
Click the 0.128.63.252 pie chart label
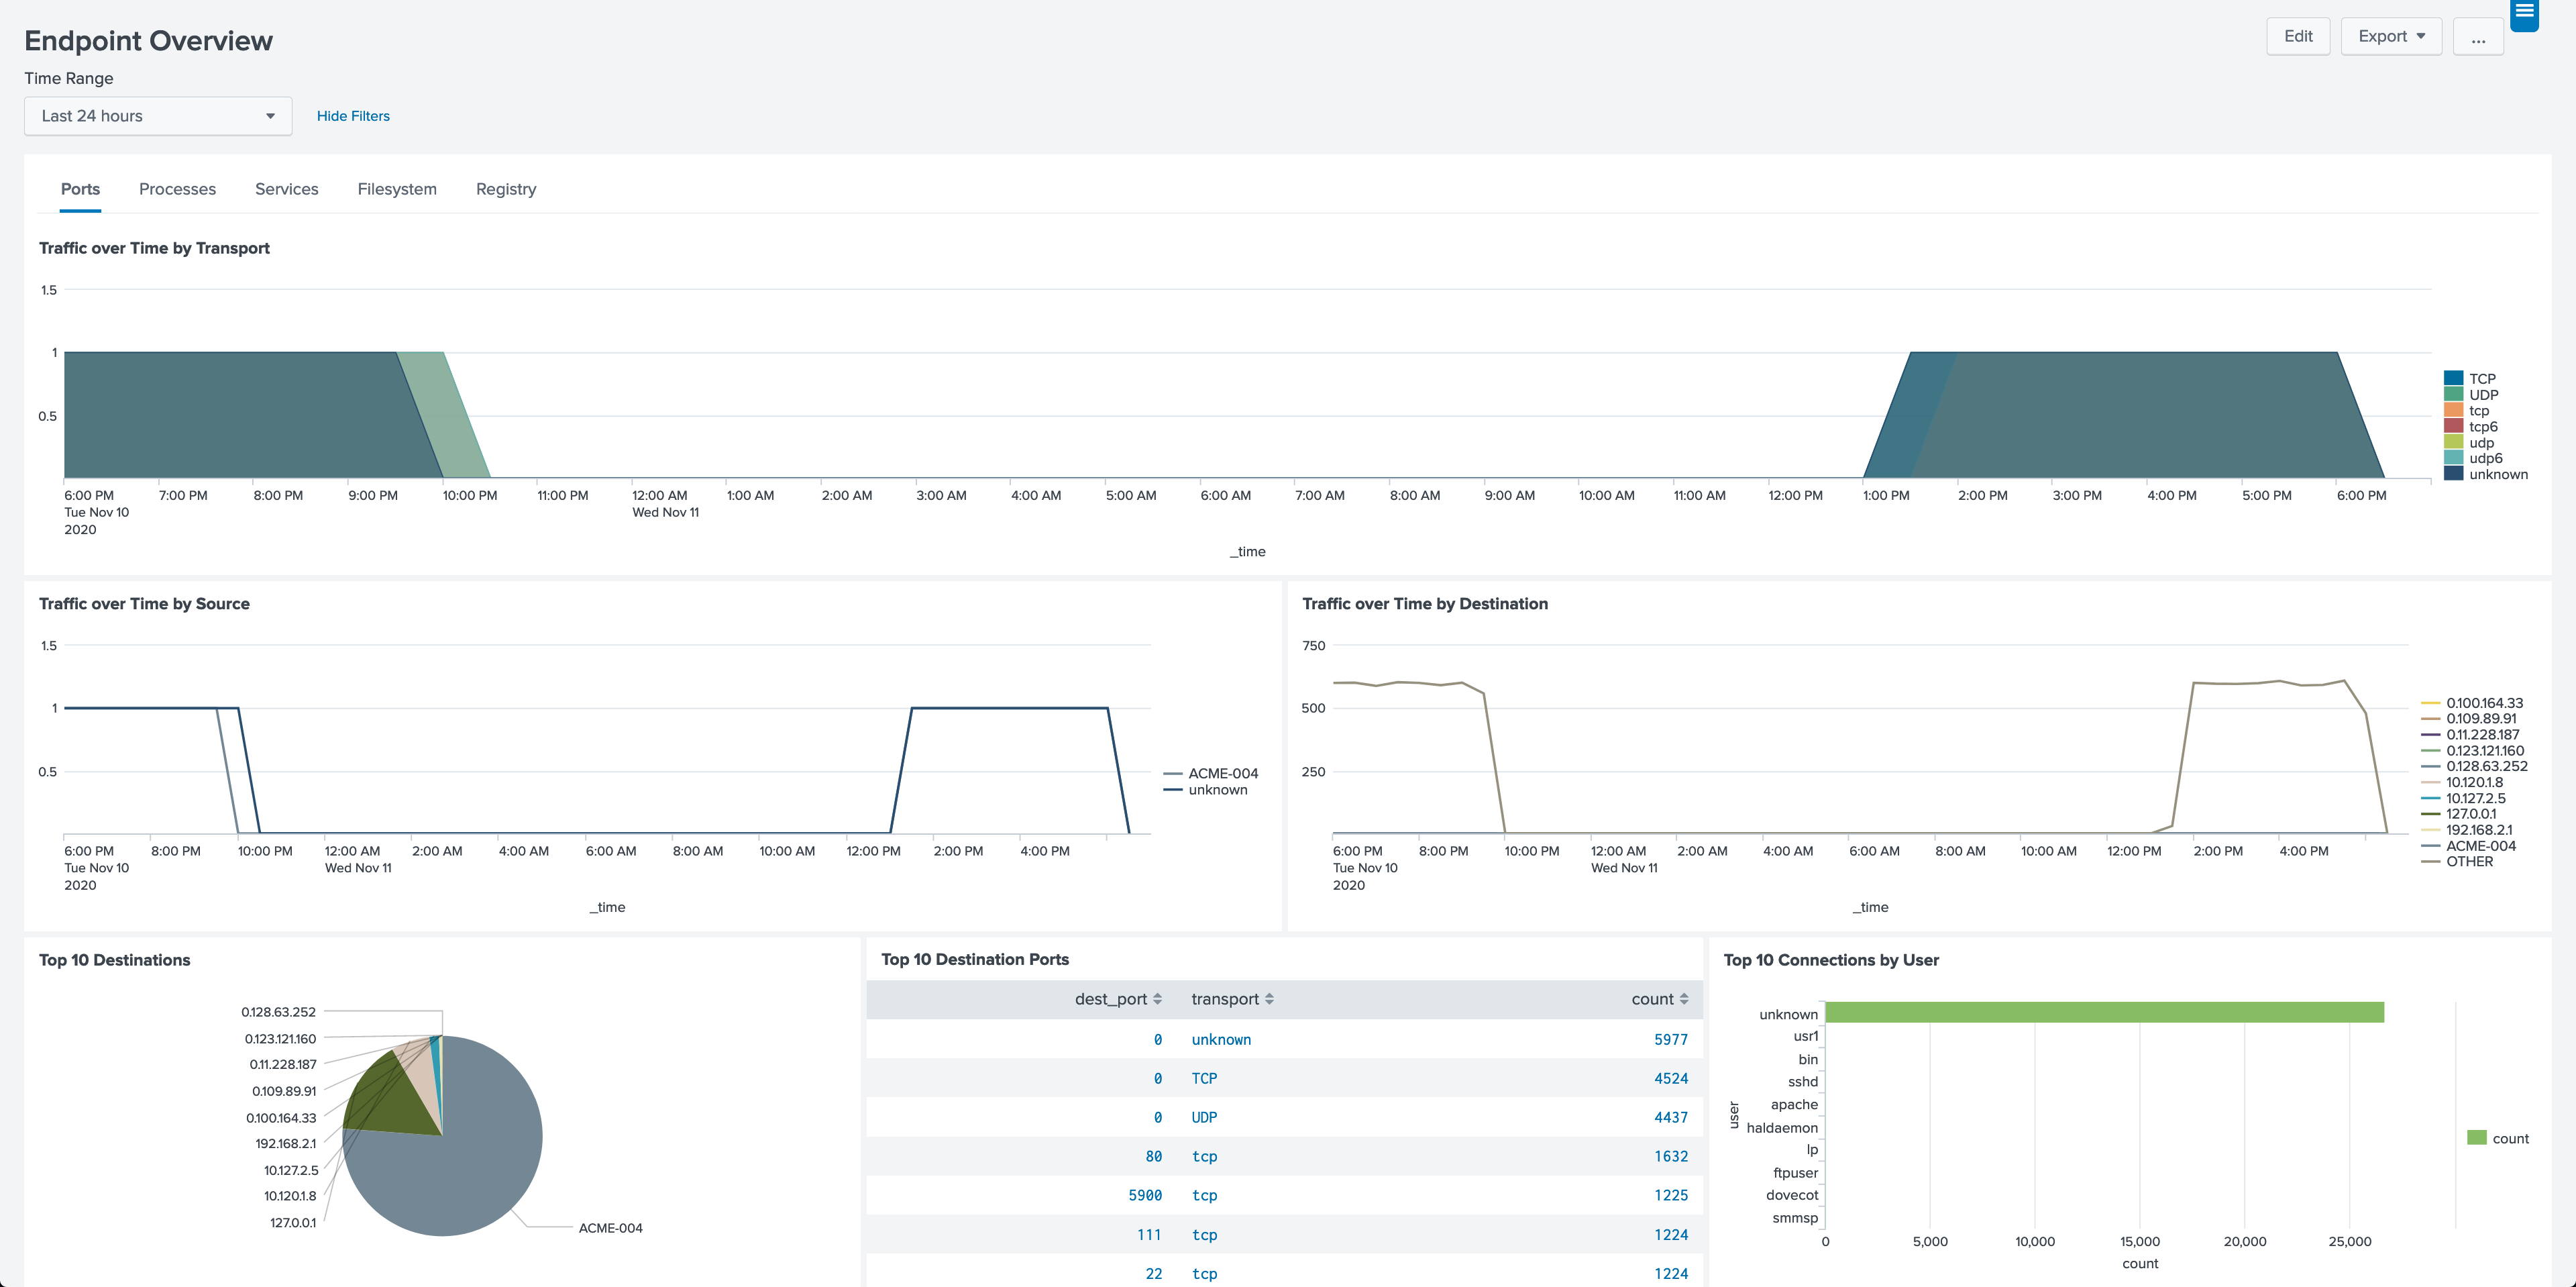pos(278,1013)
